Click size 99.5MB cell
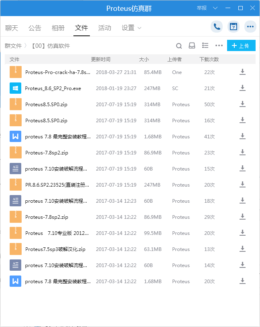 point(153,233)
